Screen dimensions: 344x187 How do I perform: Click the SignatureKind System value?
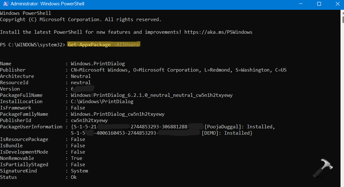pyautogui.click(x=79, y=171)
